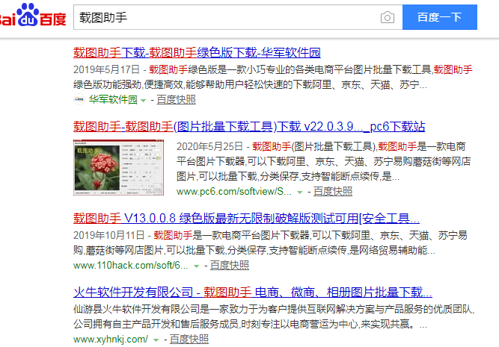Image resolution: width=499 pixels, height=347 pixels.
Task: Open 载图助手 V13.0.0.8 绿色版 result
Action: (246, 219)
